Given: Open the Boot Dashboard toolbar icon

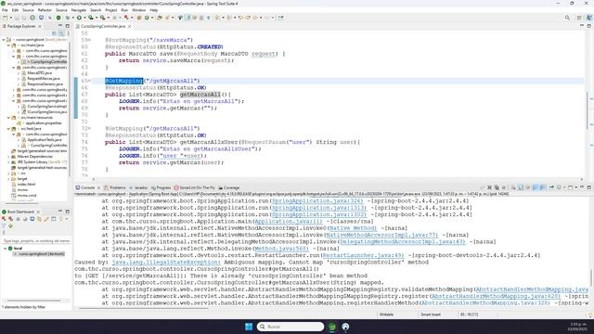Looking at the screenshot, I should point(58,18).
